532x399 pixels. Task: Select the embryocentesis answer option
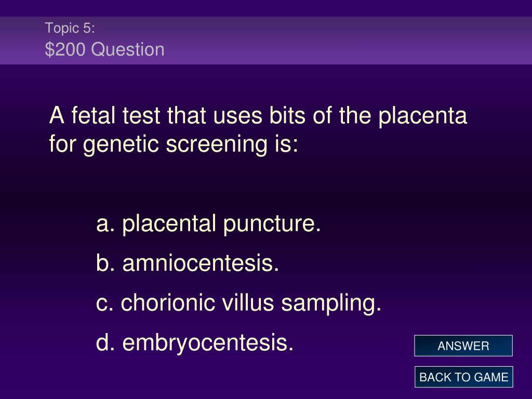(195, 342)
